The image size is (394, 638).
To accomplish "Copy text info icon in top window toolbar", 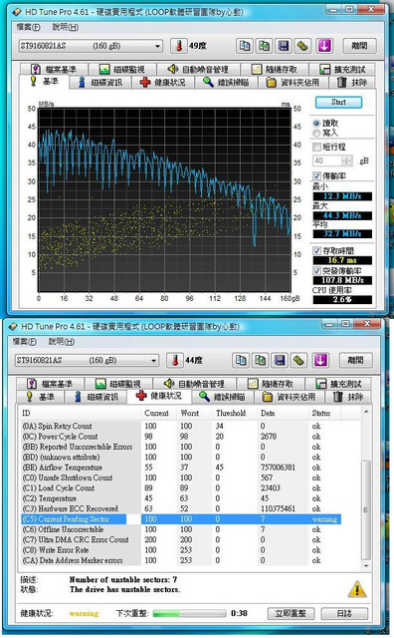I will click(x=245, y=46).
